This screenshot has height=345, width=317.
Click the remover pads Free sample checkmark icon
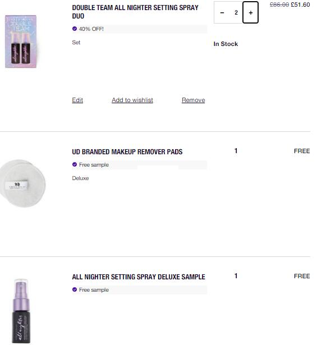(75, 164)
